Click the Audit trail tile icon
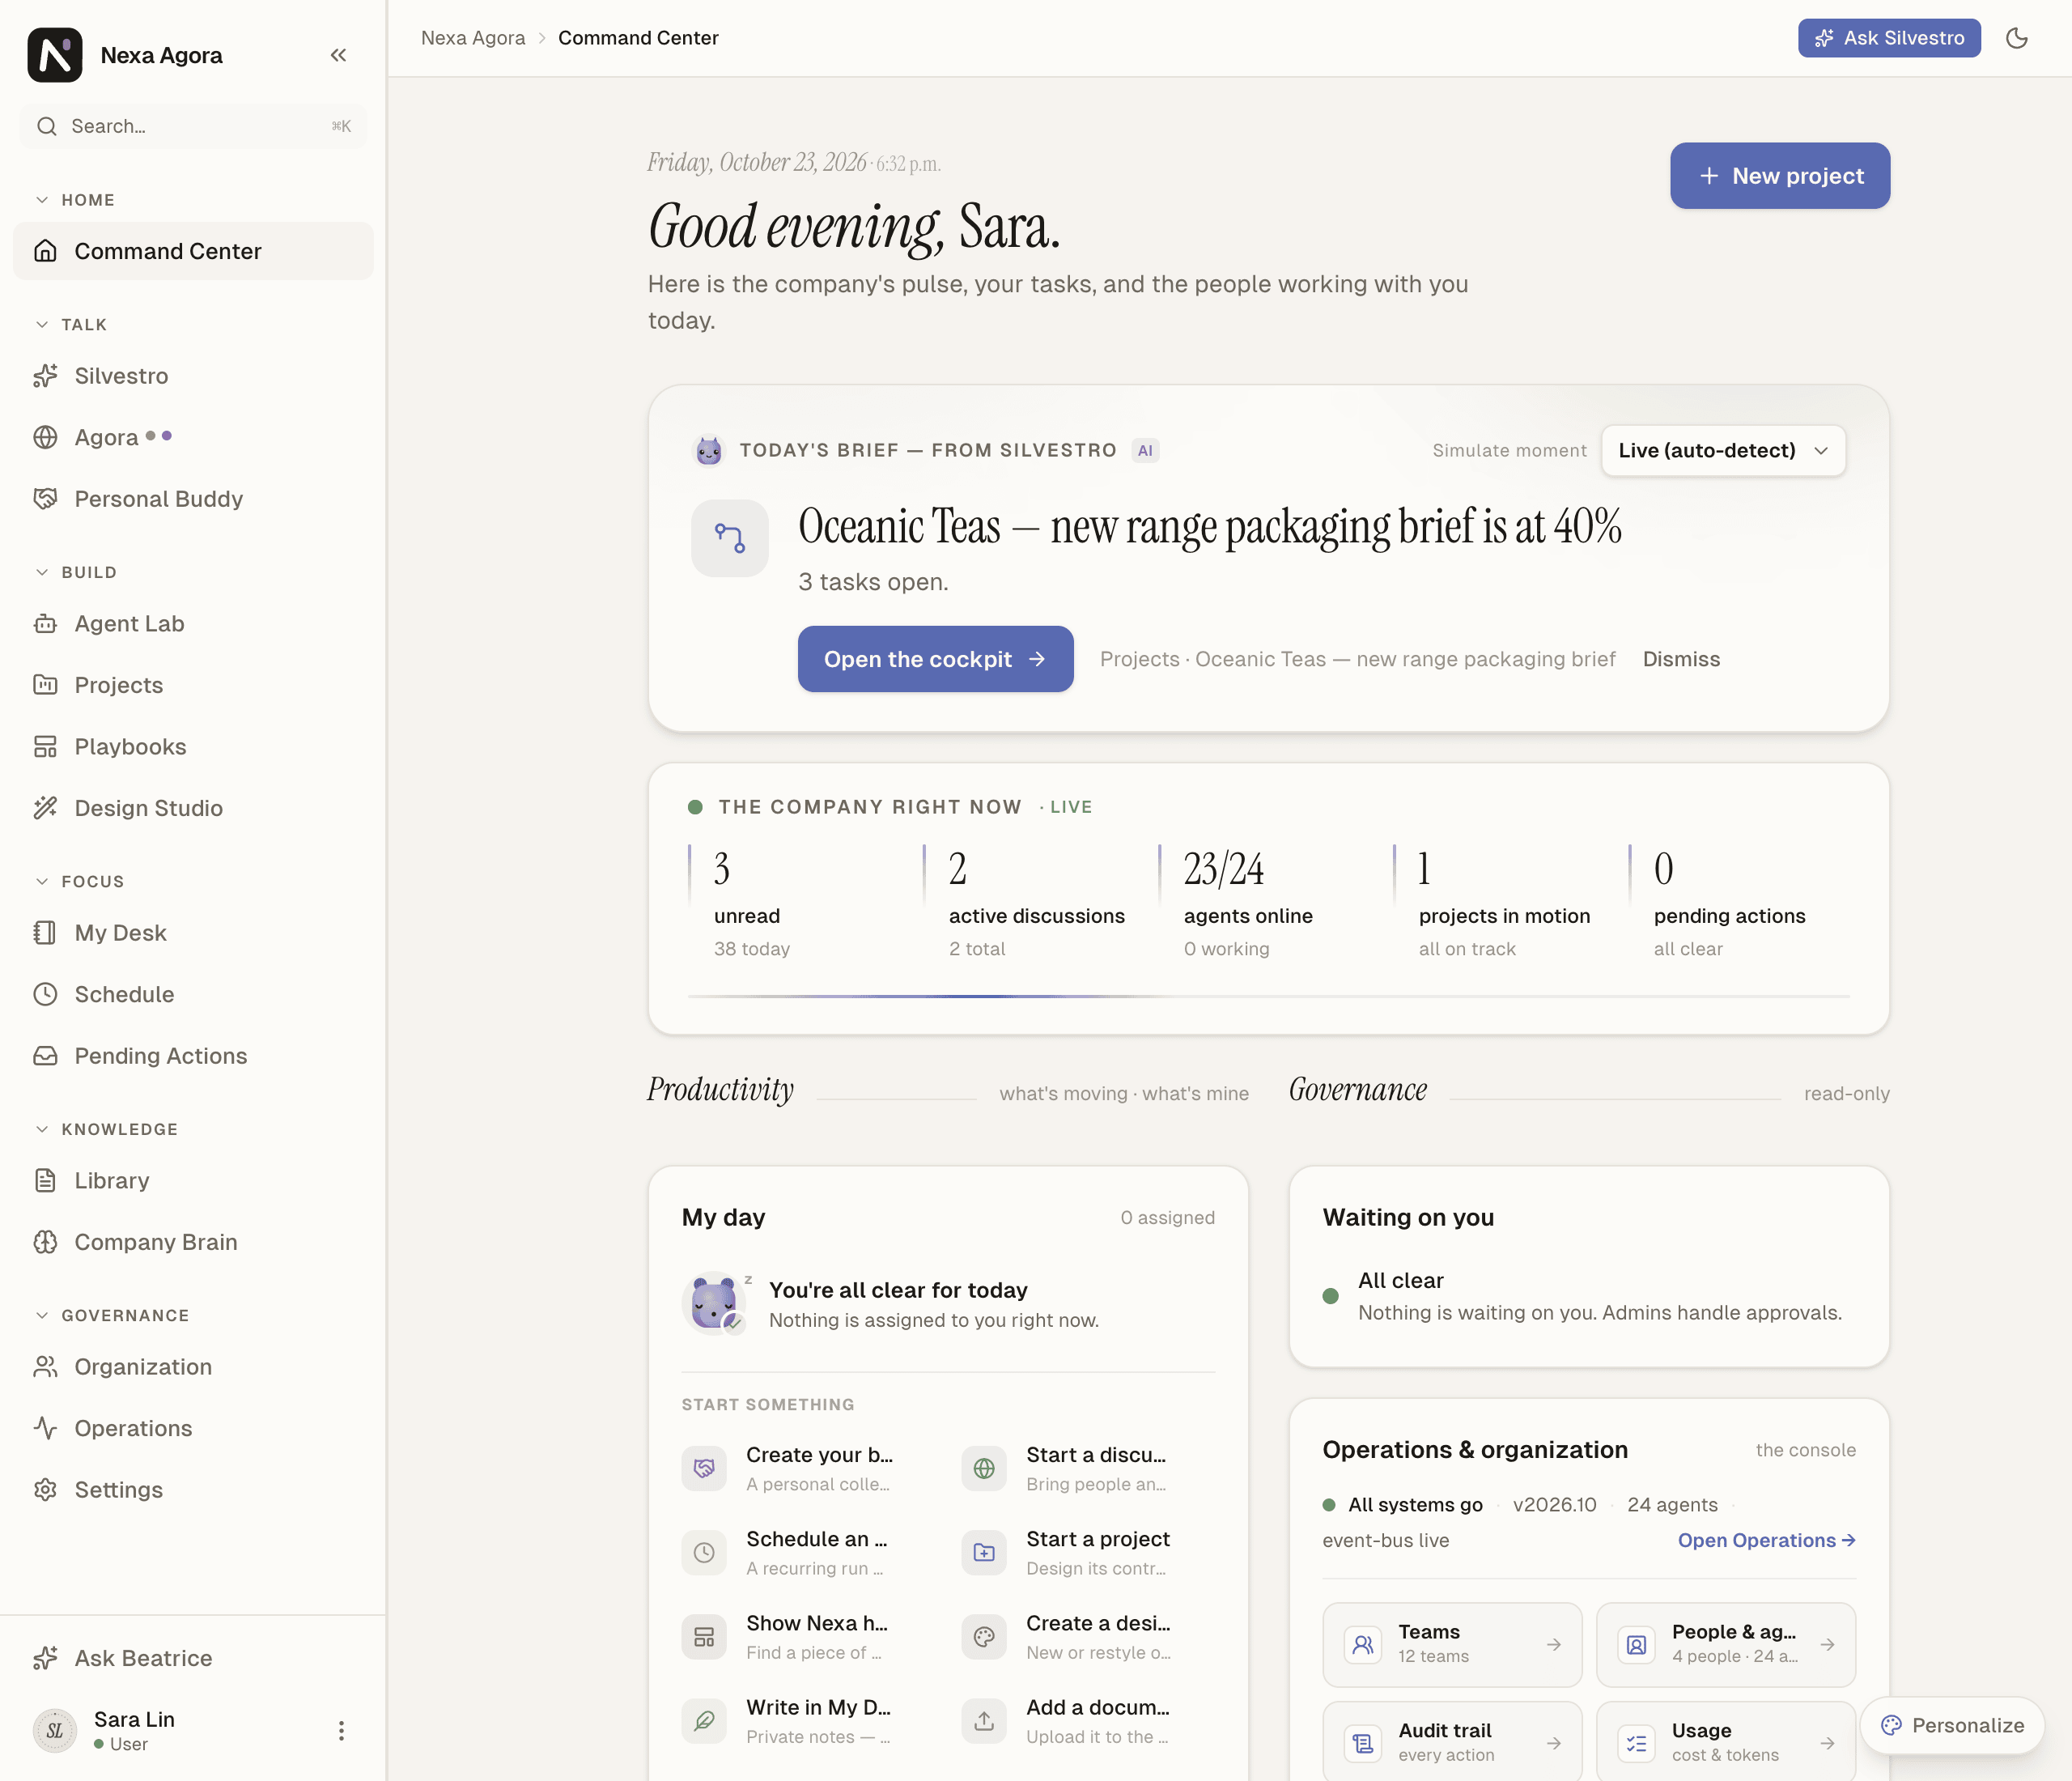This screenshot has height=1781, width=2072. pyautogui.click(x=1362, y=1743)
